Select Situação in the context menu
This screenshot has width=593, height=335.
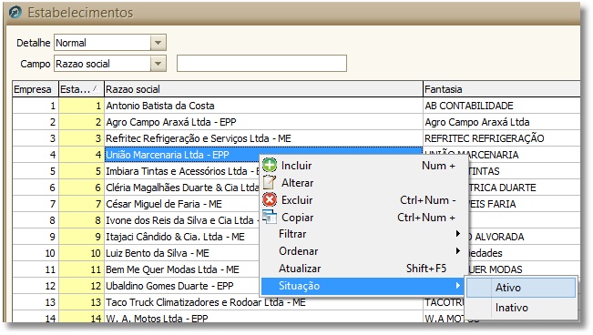click(x=362, y=286)
